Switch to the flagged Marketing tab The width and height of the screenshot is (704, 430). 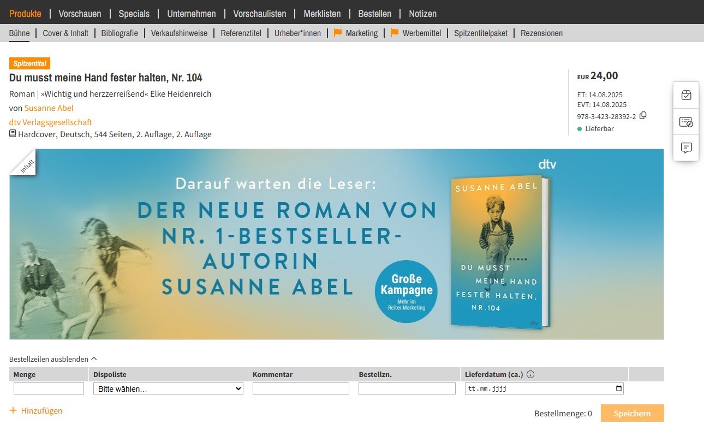pos(356,33)
